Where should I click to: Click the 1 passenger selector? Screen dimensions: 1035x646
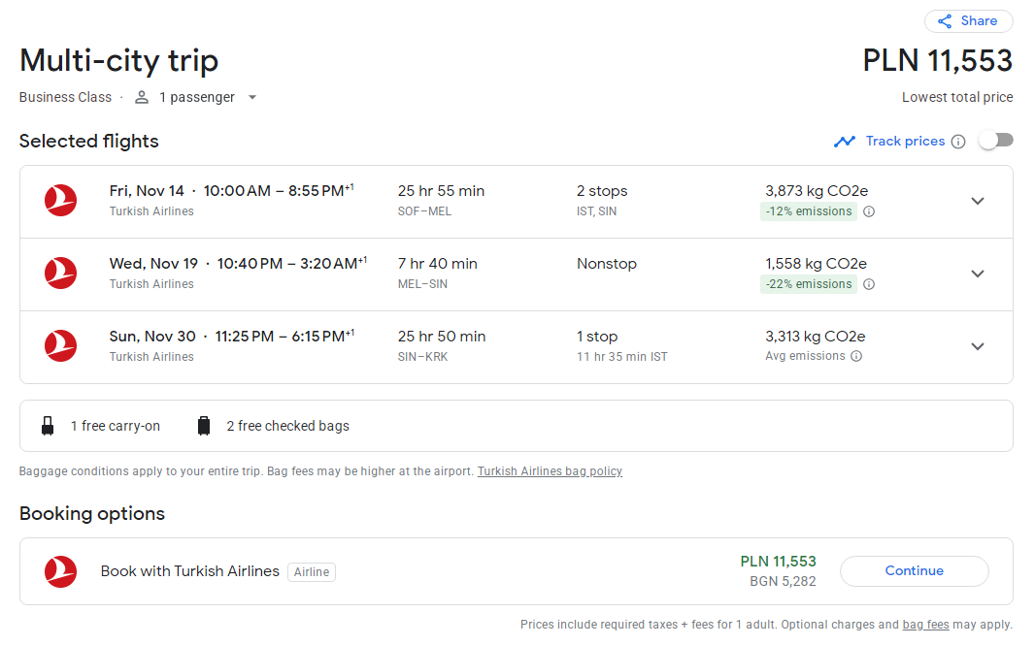point(196,98)
